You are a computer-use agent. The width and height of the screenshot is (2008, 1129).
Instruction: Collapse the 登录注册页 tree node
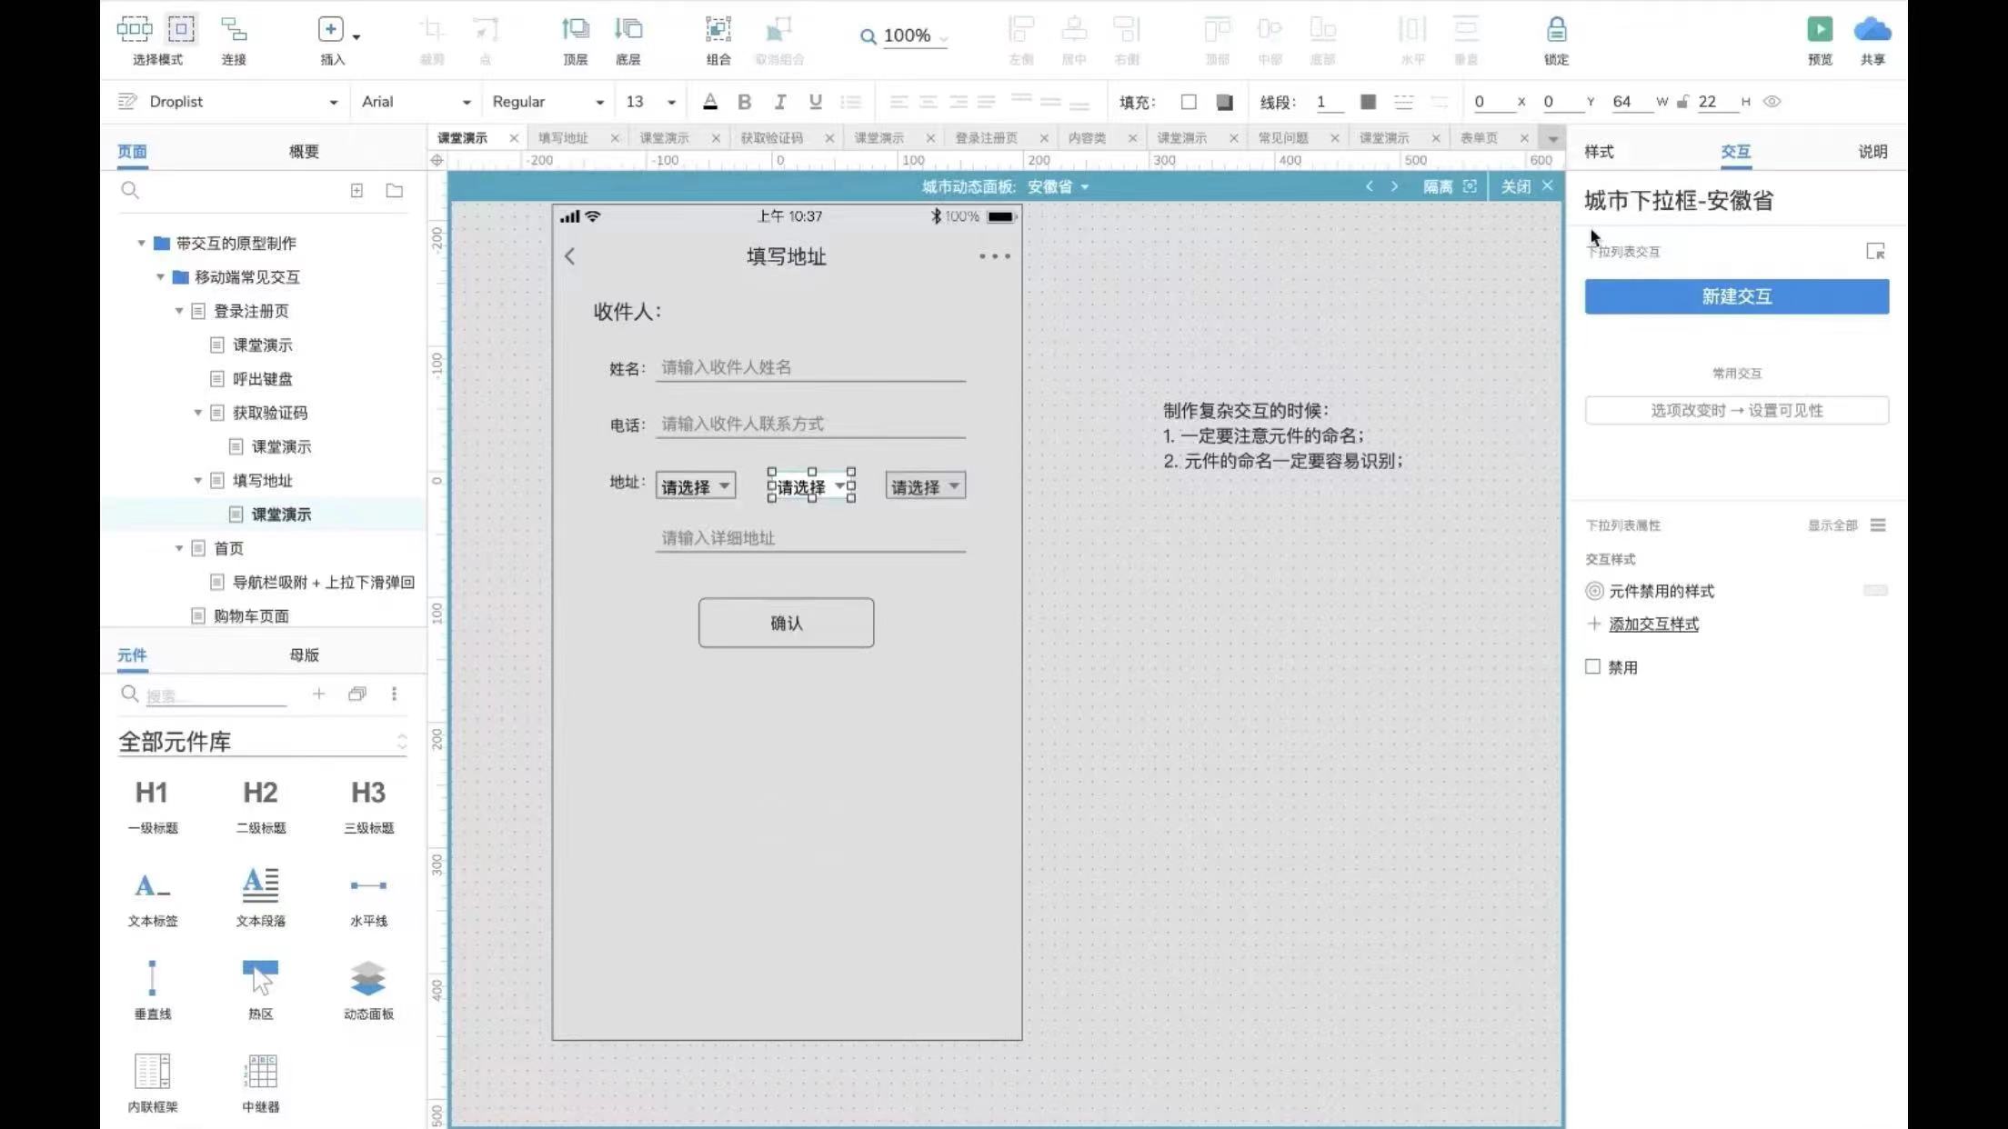(179, 311)
